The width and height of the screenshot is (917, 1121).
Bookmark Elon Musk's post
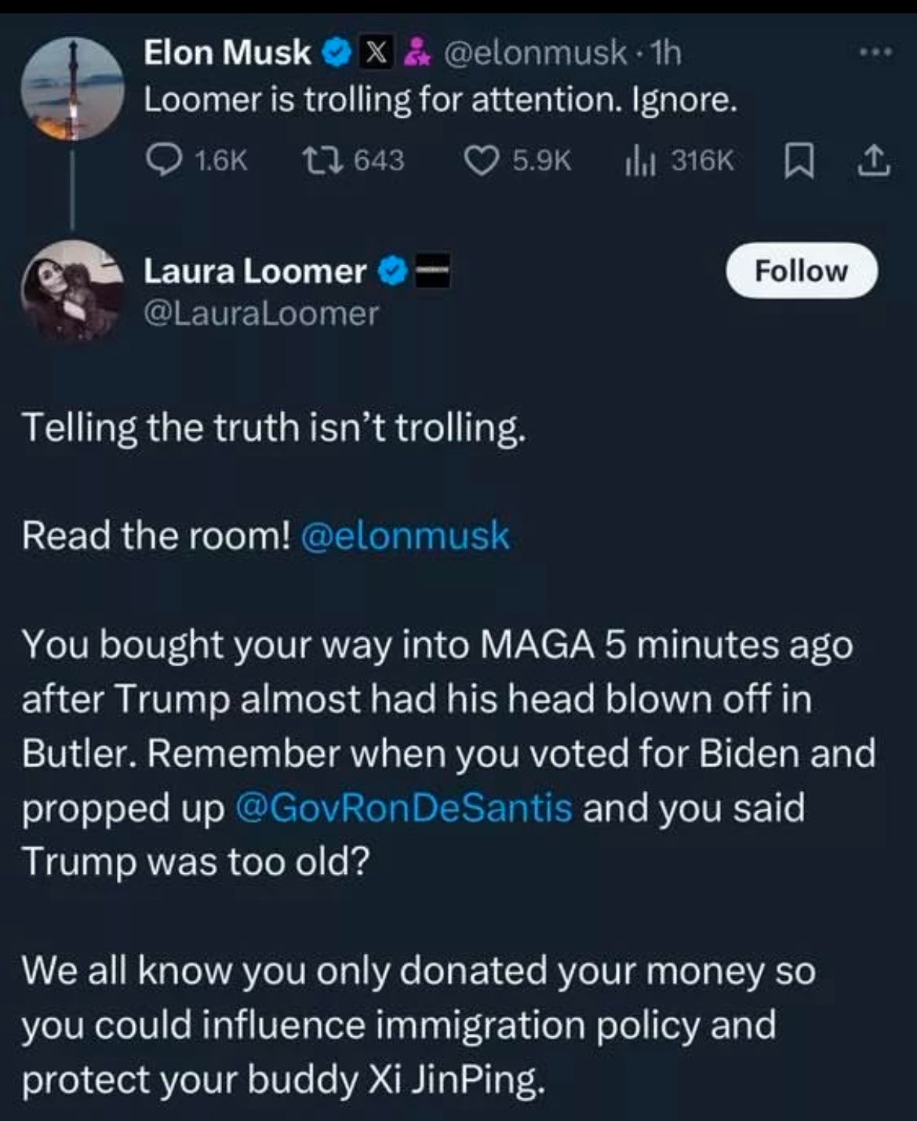[797, 160]
